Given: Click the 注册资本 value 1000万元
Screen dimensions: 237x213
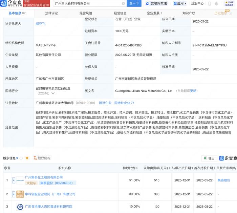Looking at the screenshot, I should pyautogui.click(x=122, y=31).
